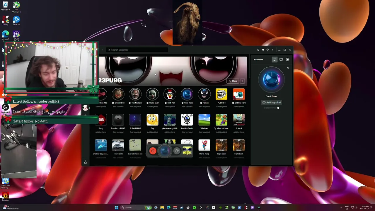
Task: Play the plankton aughhhh sound
Action: [170, 120]
